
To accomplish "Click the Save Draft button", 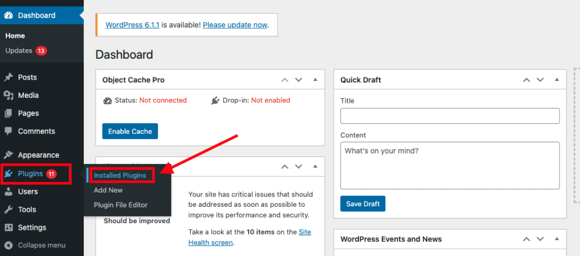I will [362, 203].
